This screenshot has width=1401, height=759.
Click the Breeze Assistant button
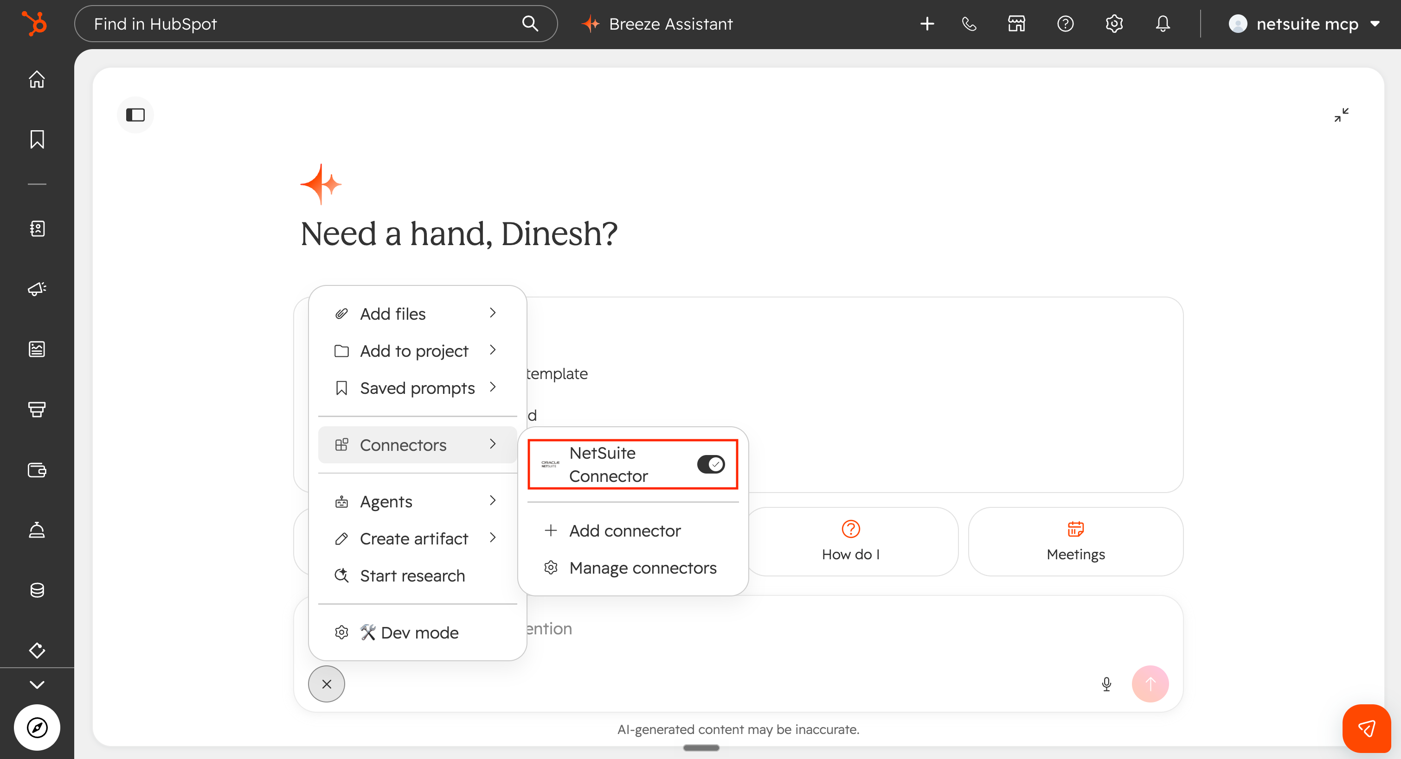pos(657,24)
